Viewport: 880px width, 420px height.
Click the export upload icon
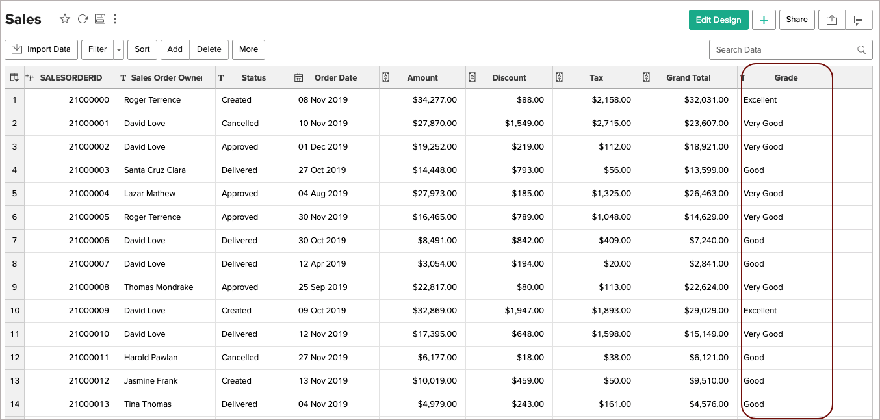[x=832, y=20]
